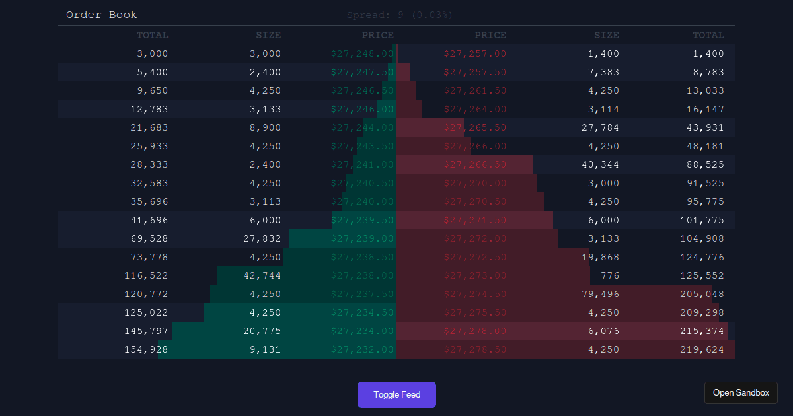Click bid total 69,528

tap(149, 238)
